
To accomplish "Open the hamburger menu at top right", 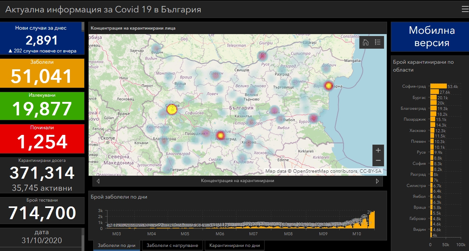I will [x=464, y=9].
